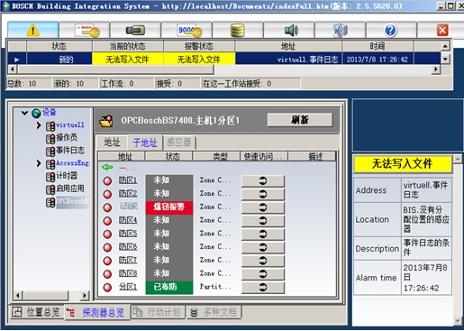Open the 多种文档 bottom tab
464x331 pixels.
point(214,312)
